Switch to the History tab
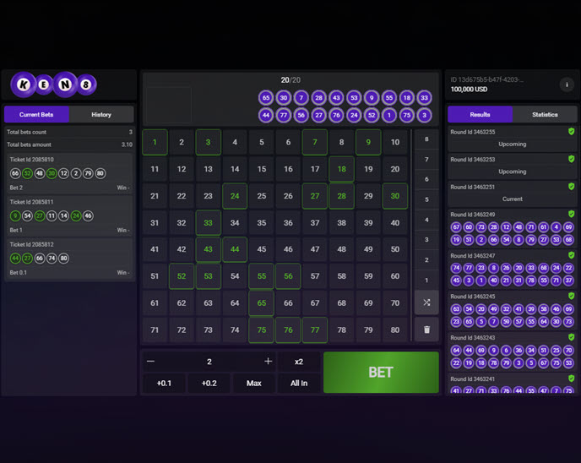581x463 pixels. (101, 115)
